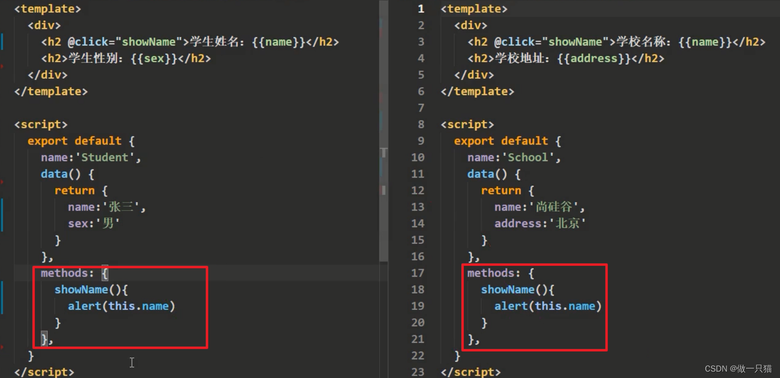Click the 学校地址 {{address}} line in right editor
Screen dimensions: 780x378
pos(566,59)
